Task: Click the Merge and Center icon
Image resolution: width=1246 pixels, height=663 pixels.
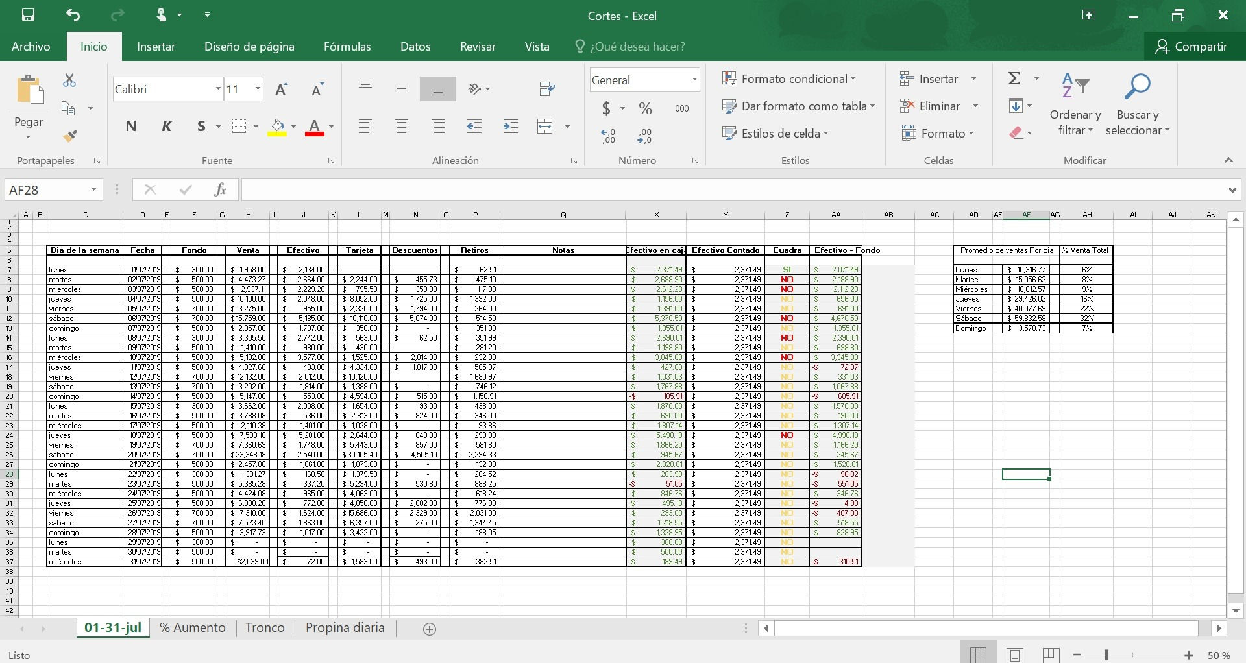Action: pos(545,127)
